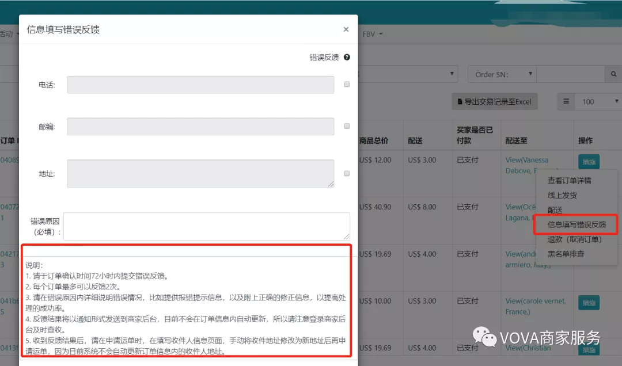Click the 商品总价 column header
The height and width of the screenshot is (366, 622).
pos(374,140)
